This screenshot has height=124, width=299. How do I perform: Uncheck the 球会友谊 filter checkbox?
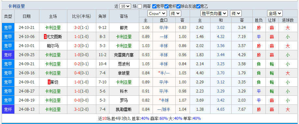[x=178, y=6]
